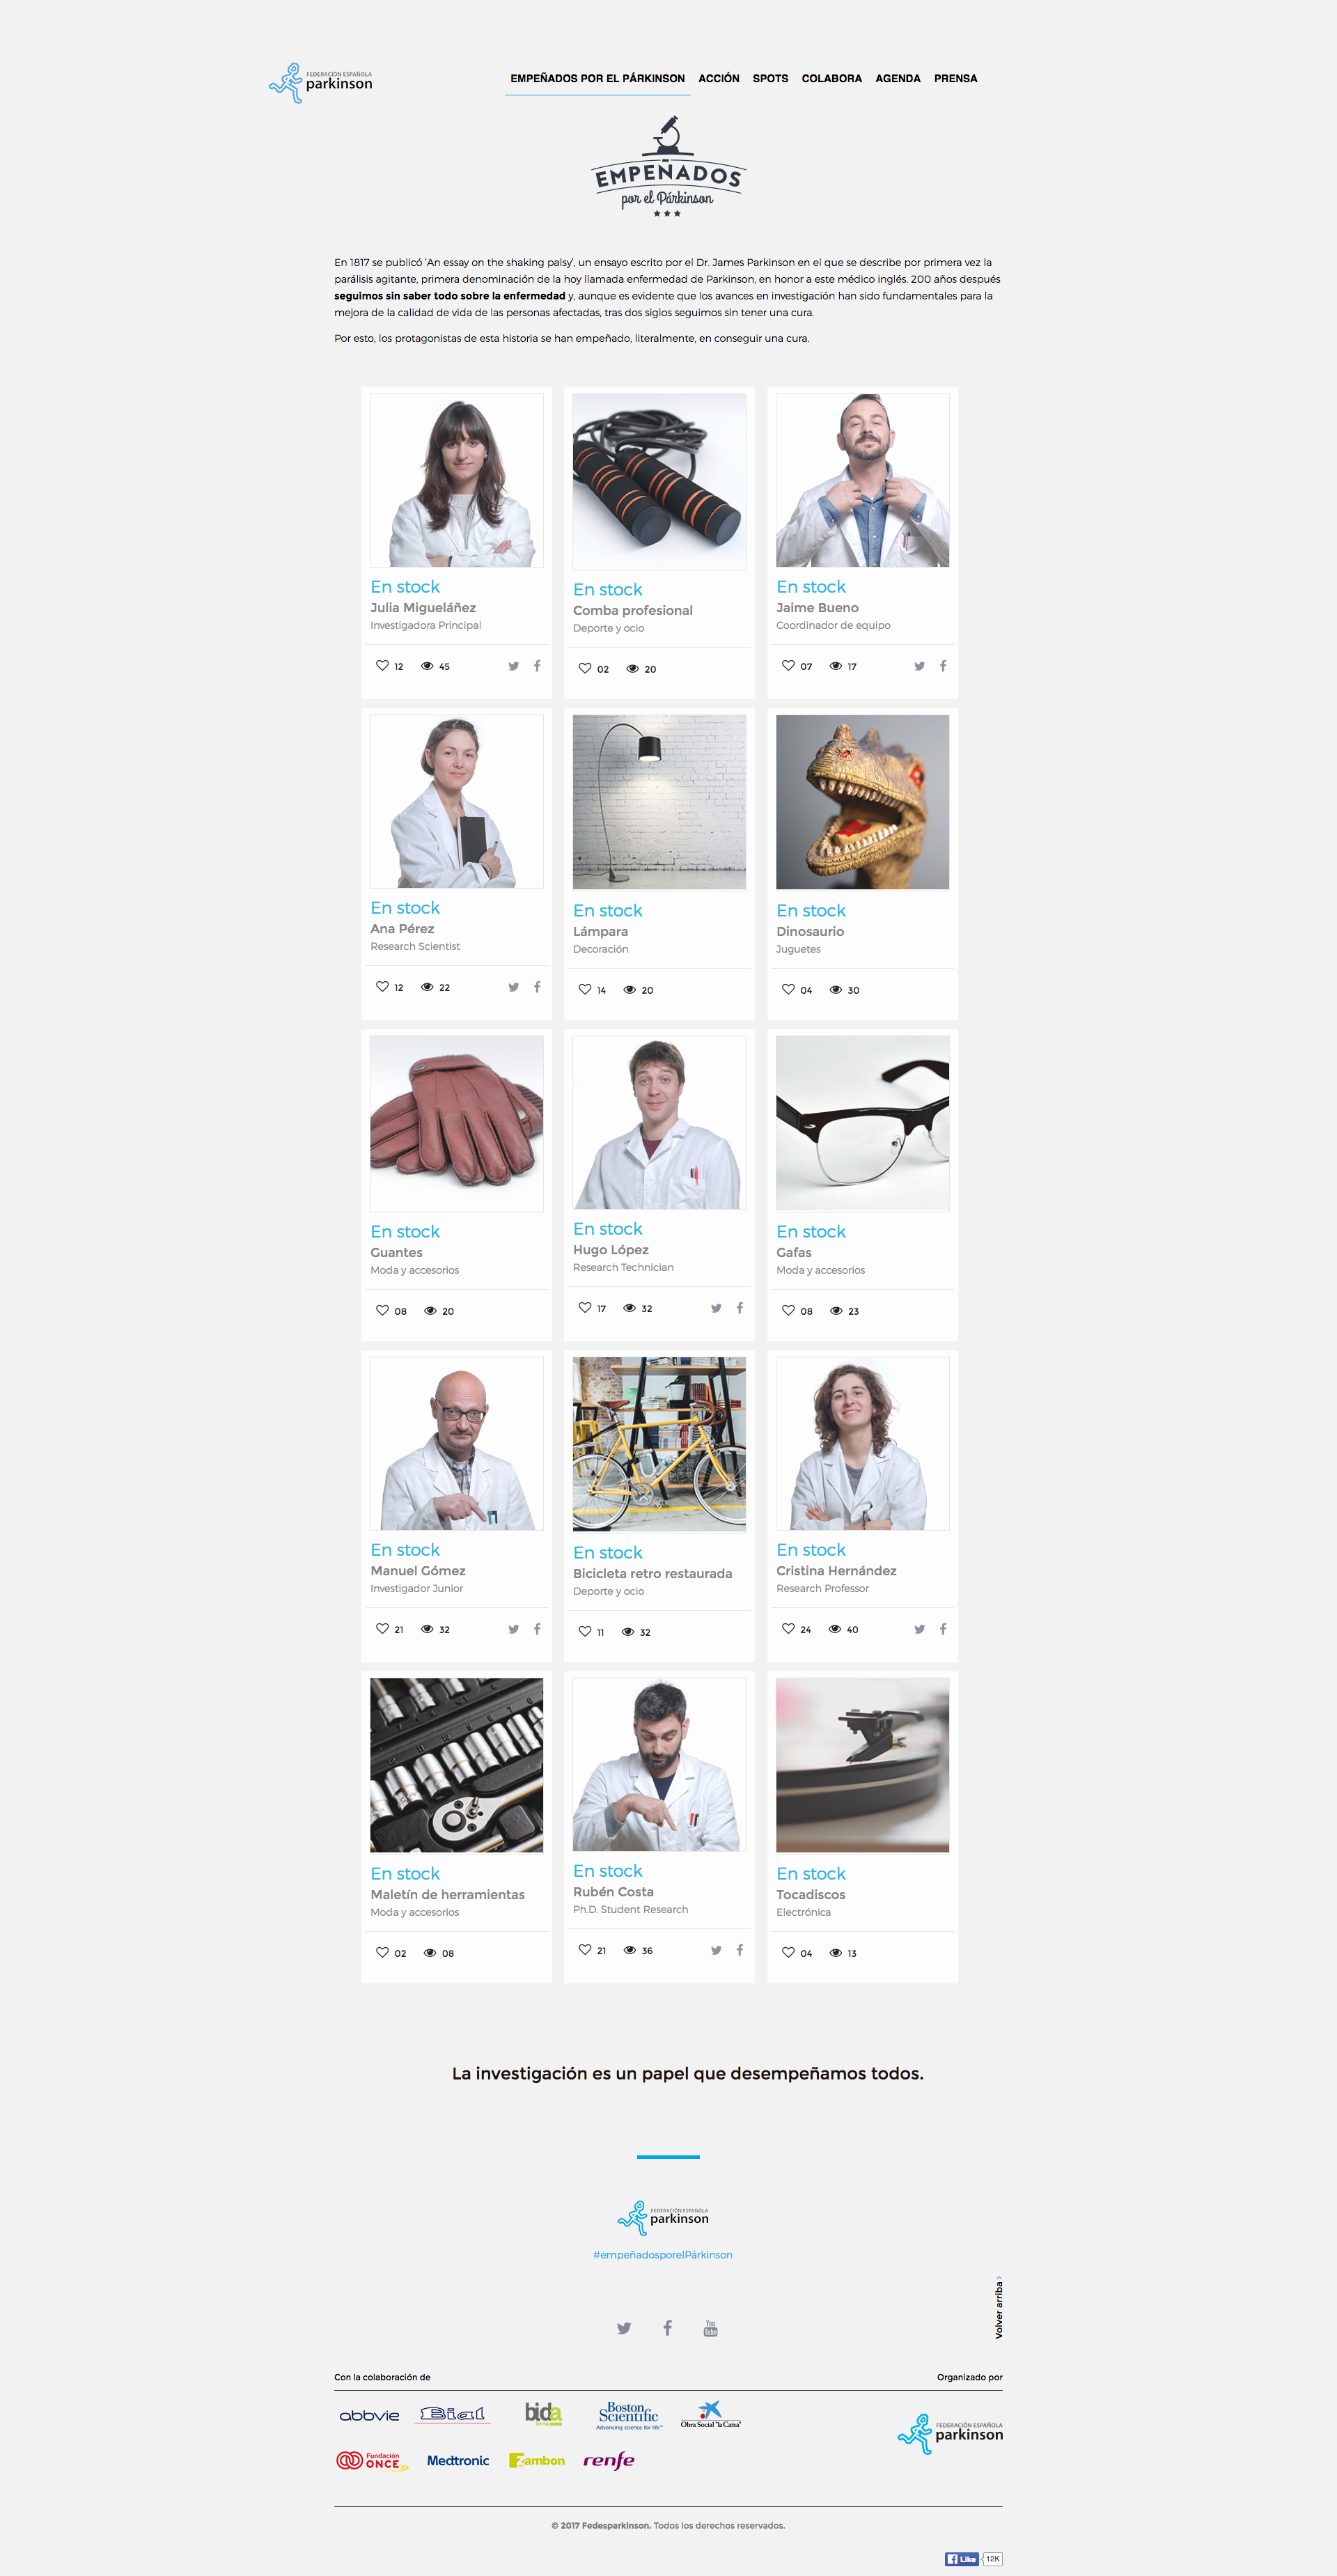
Task: Click heart icon on Tocadiscos card
Action: [x=788, y=1952]
